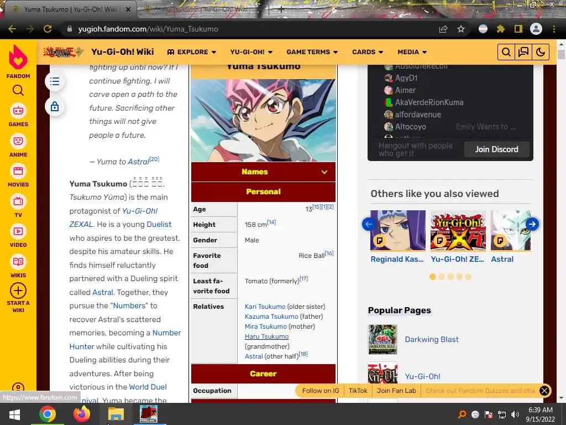Screen dimensions: 566x425
Task: Click Follow on IG link
Action: point(321,391)
